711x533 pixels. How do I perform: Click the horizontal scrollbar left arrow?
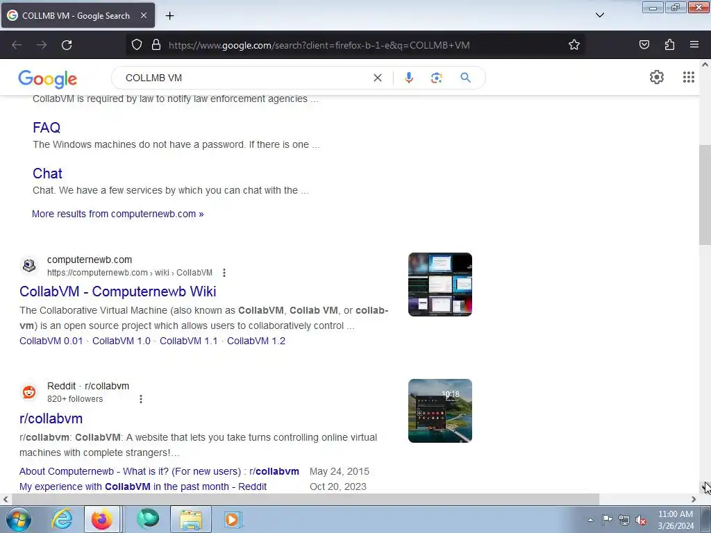coord(6,499)
